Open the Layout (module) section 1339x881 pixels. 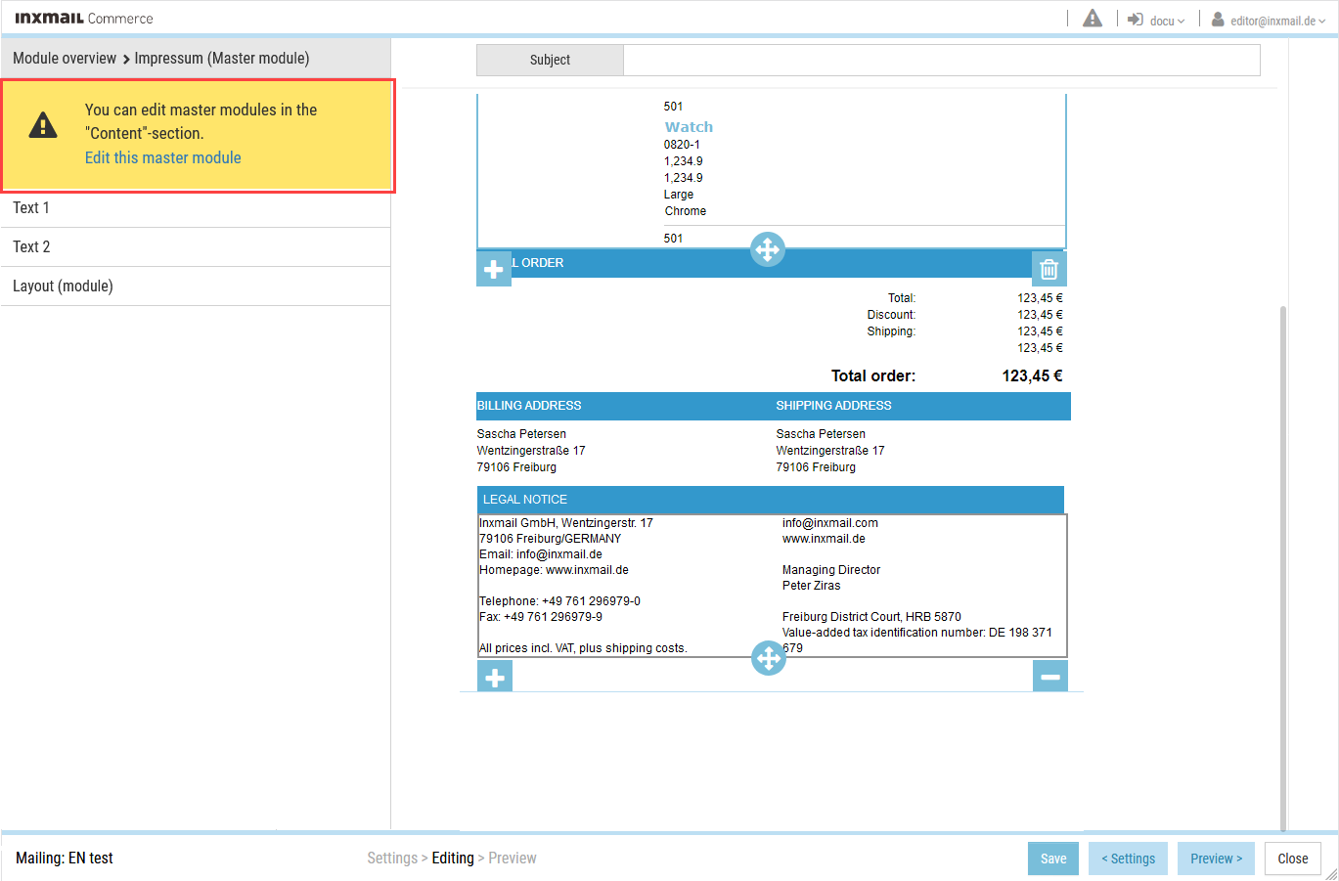coord(196,286)
